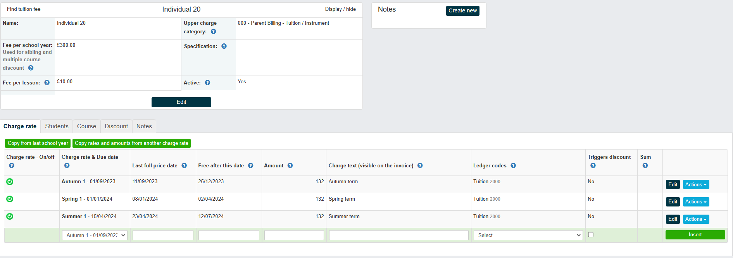Click Create new in Notes panel
This screenshot has width=733, height=258.
(x=462, y=11)
